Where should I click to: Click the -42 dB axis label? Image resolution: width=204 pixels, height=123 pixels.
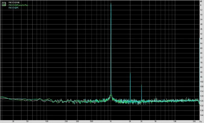[201, 34]
